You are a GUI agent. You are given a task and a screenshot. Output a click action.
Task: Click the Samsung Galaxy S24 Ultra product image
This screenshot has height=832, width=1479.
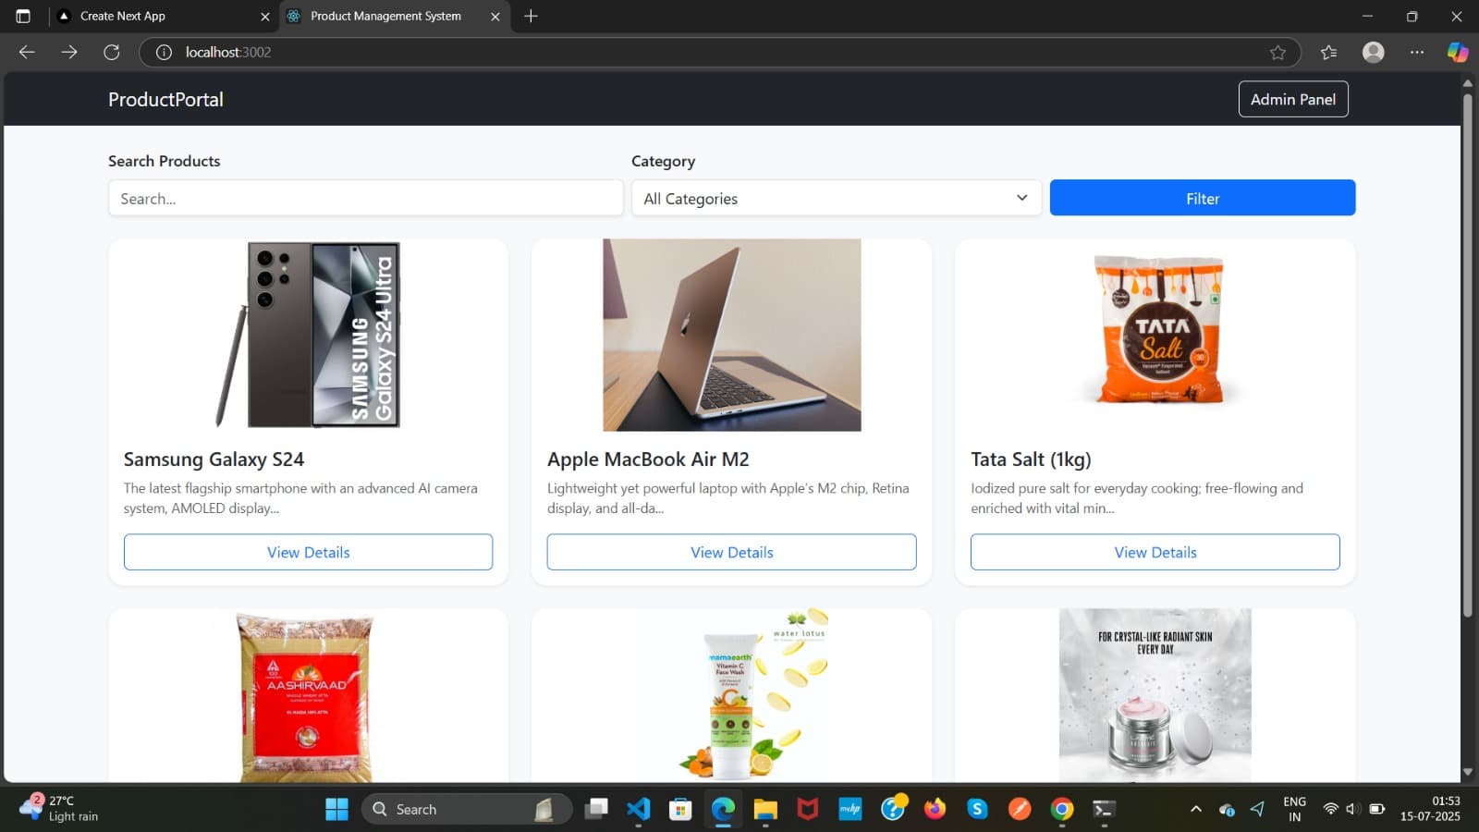(x=308, y=335)
